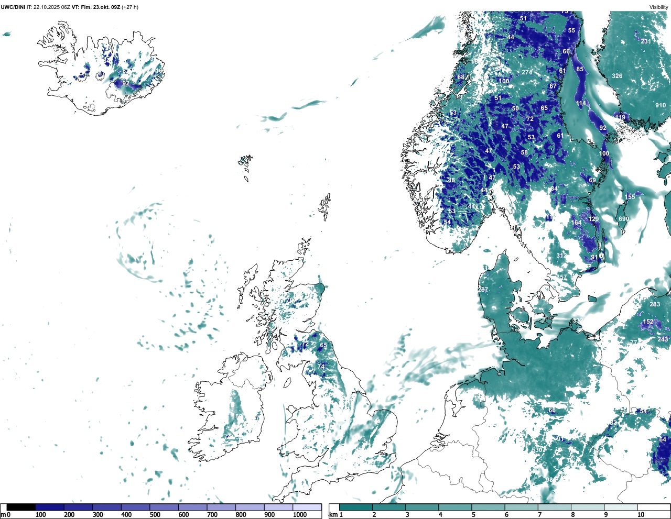Click the '326' value over Finland
The height and width of the screenshot is (519, 671).
(x=618, y=76)
